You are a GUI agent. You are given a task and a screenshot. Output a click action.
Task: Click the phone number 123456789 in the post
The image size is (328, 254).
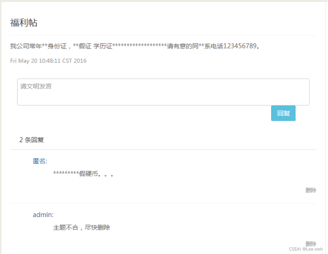[x=240, y=46]
